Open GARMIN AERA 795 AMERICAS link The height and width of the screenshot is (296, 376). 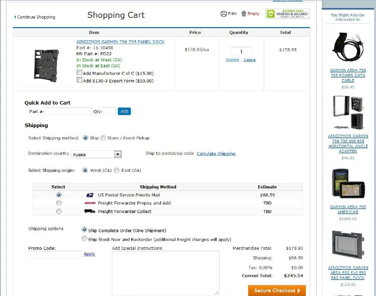coord(348,210)
